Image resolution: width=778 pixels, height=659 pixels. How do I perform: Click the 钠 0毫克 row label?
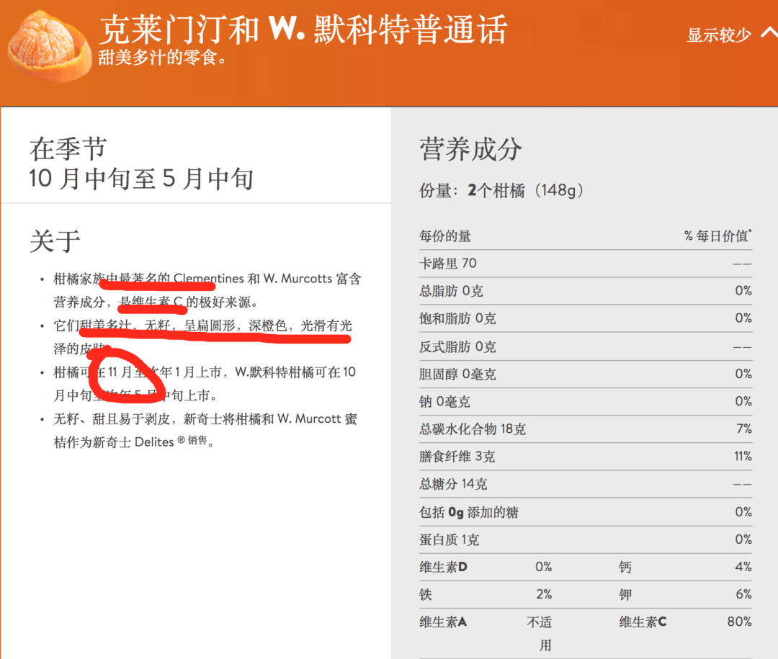[x=444, y=401]
